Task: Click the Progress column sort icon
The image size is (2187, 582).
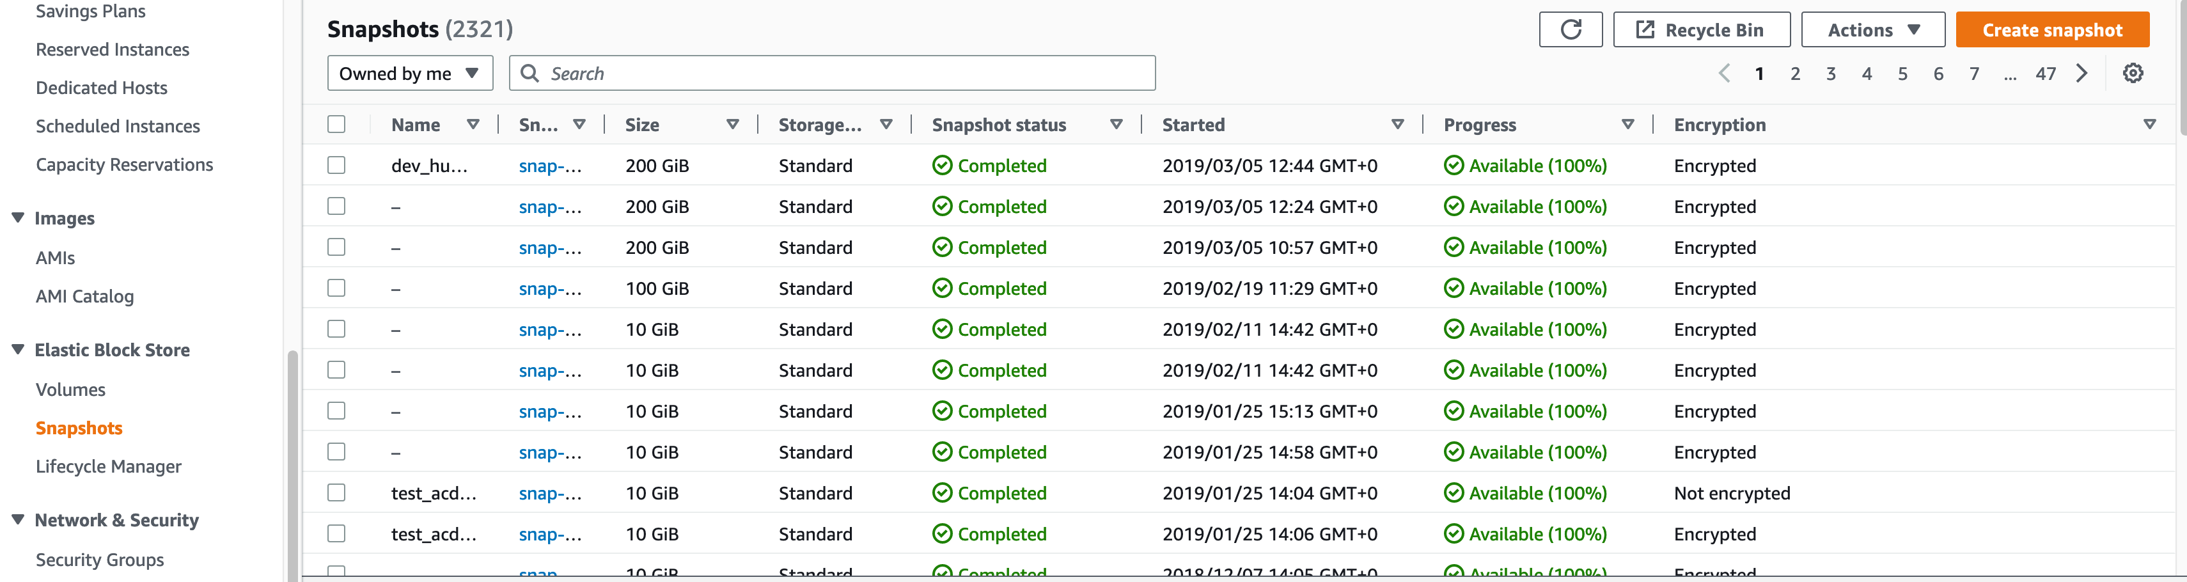Action: pos(1627,125)
